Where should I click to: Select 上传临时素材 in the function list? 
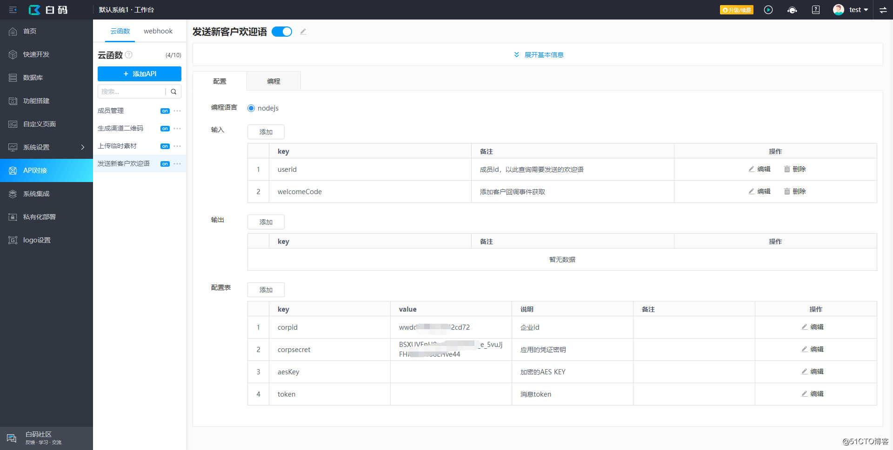click(117, 146)
